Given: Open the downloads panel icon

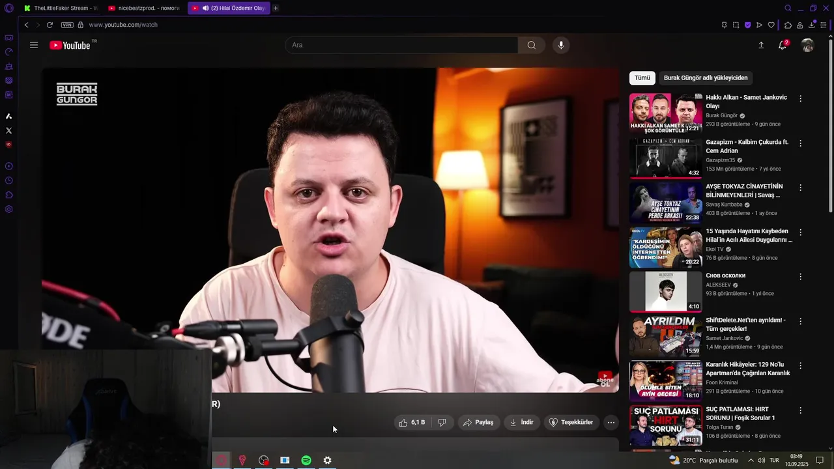Looking at the screenshot, I should click(812, 25).
